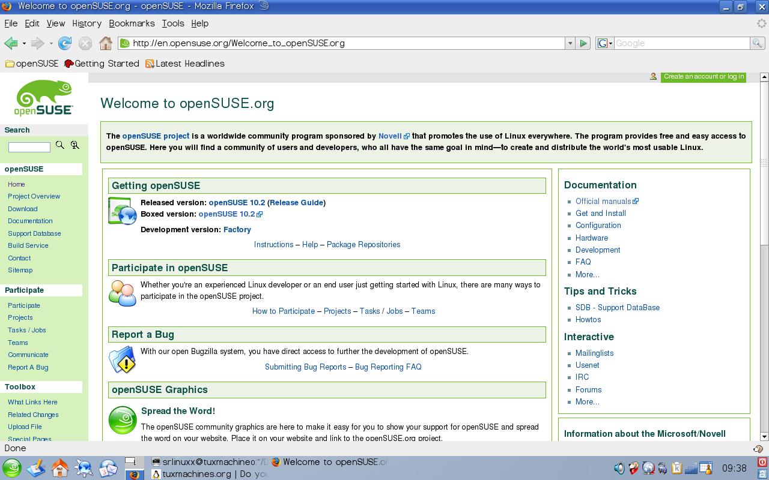Reload the page with the refresh icon
Viewport: 769px width, 480px height.
[x=65, y=43]
